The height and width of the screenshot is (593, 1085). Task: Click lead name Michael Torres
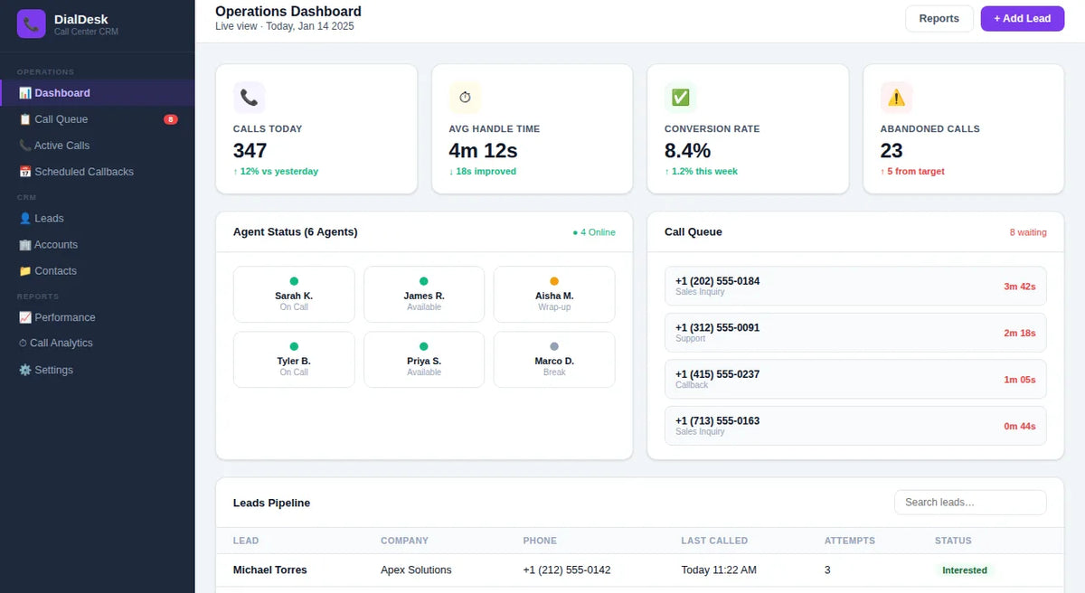point(270,570)
